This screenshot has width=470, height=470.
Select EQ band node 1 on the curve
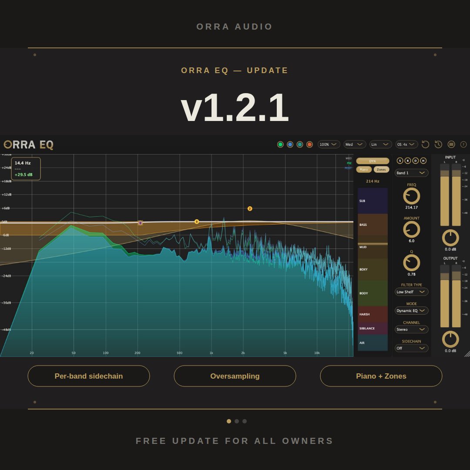click(x=140, y=223)
